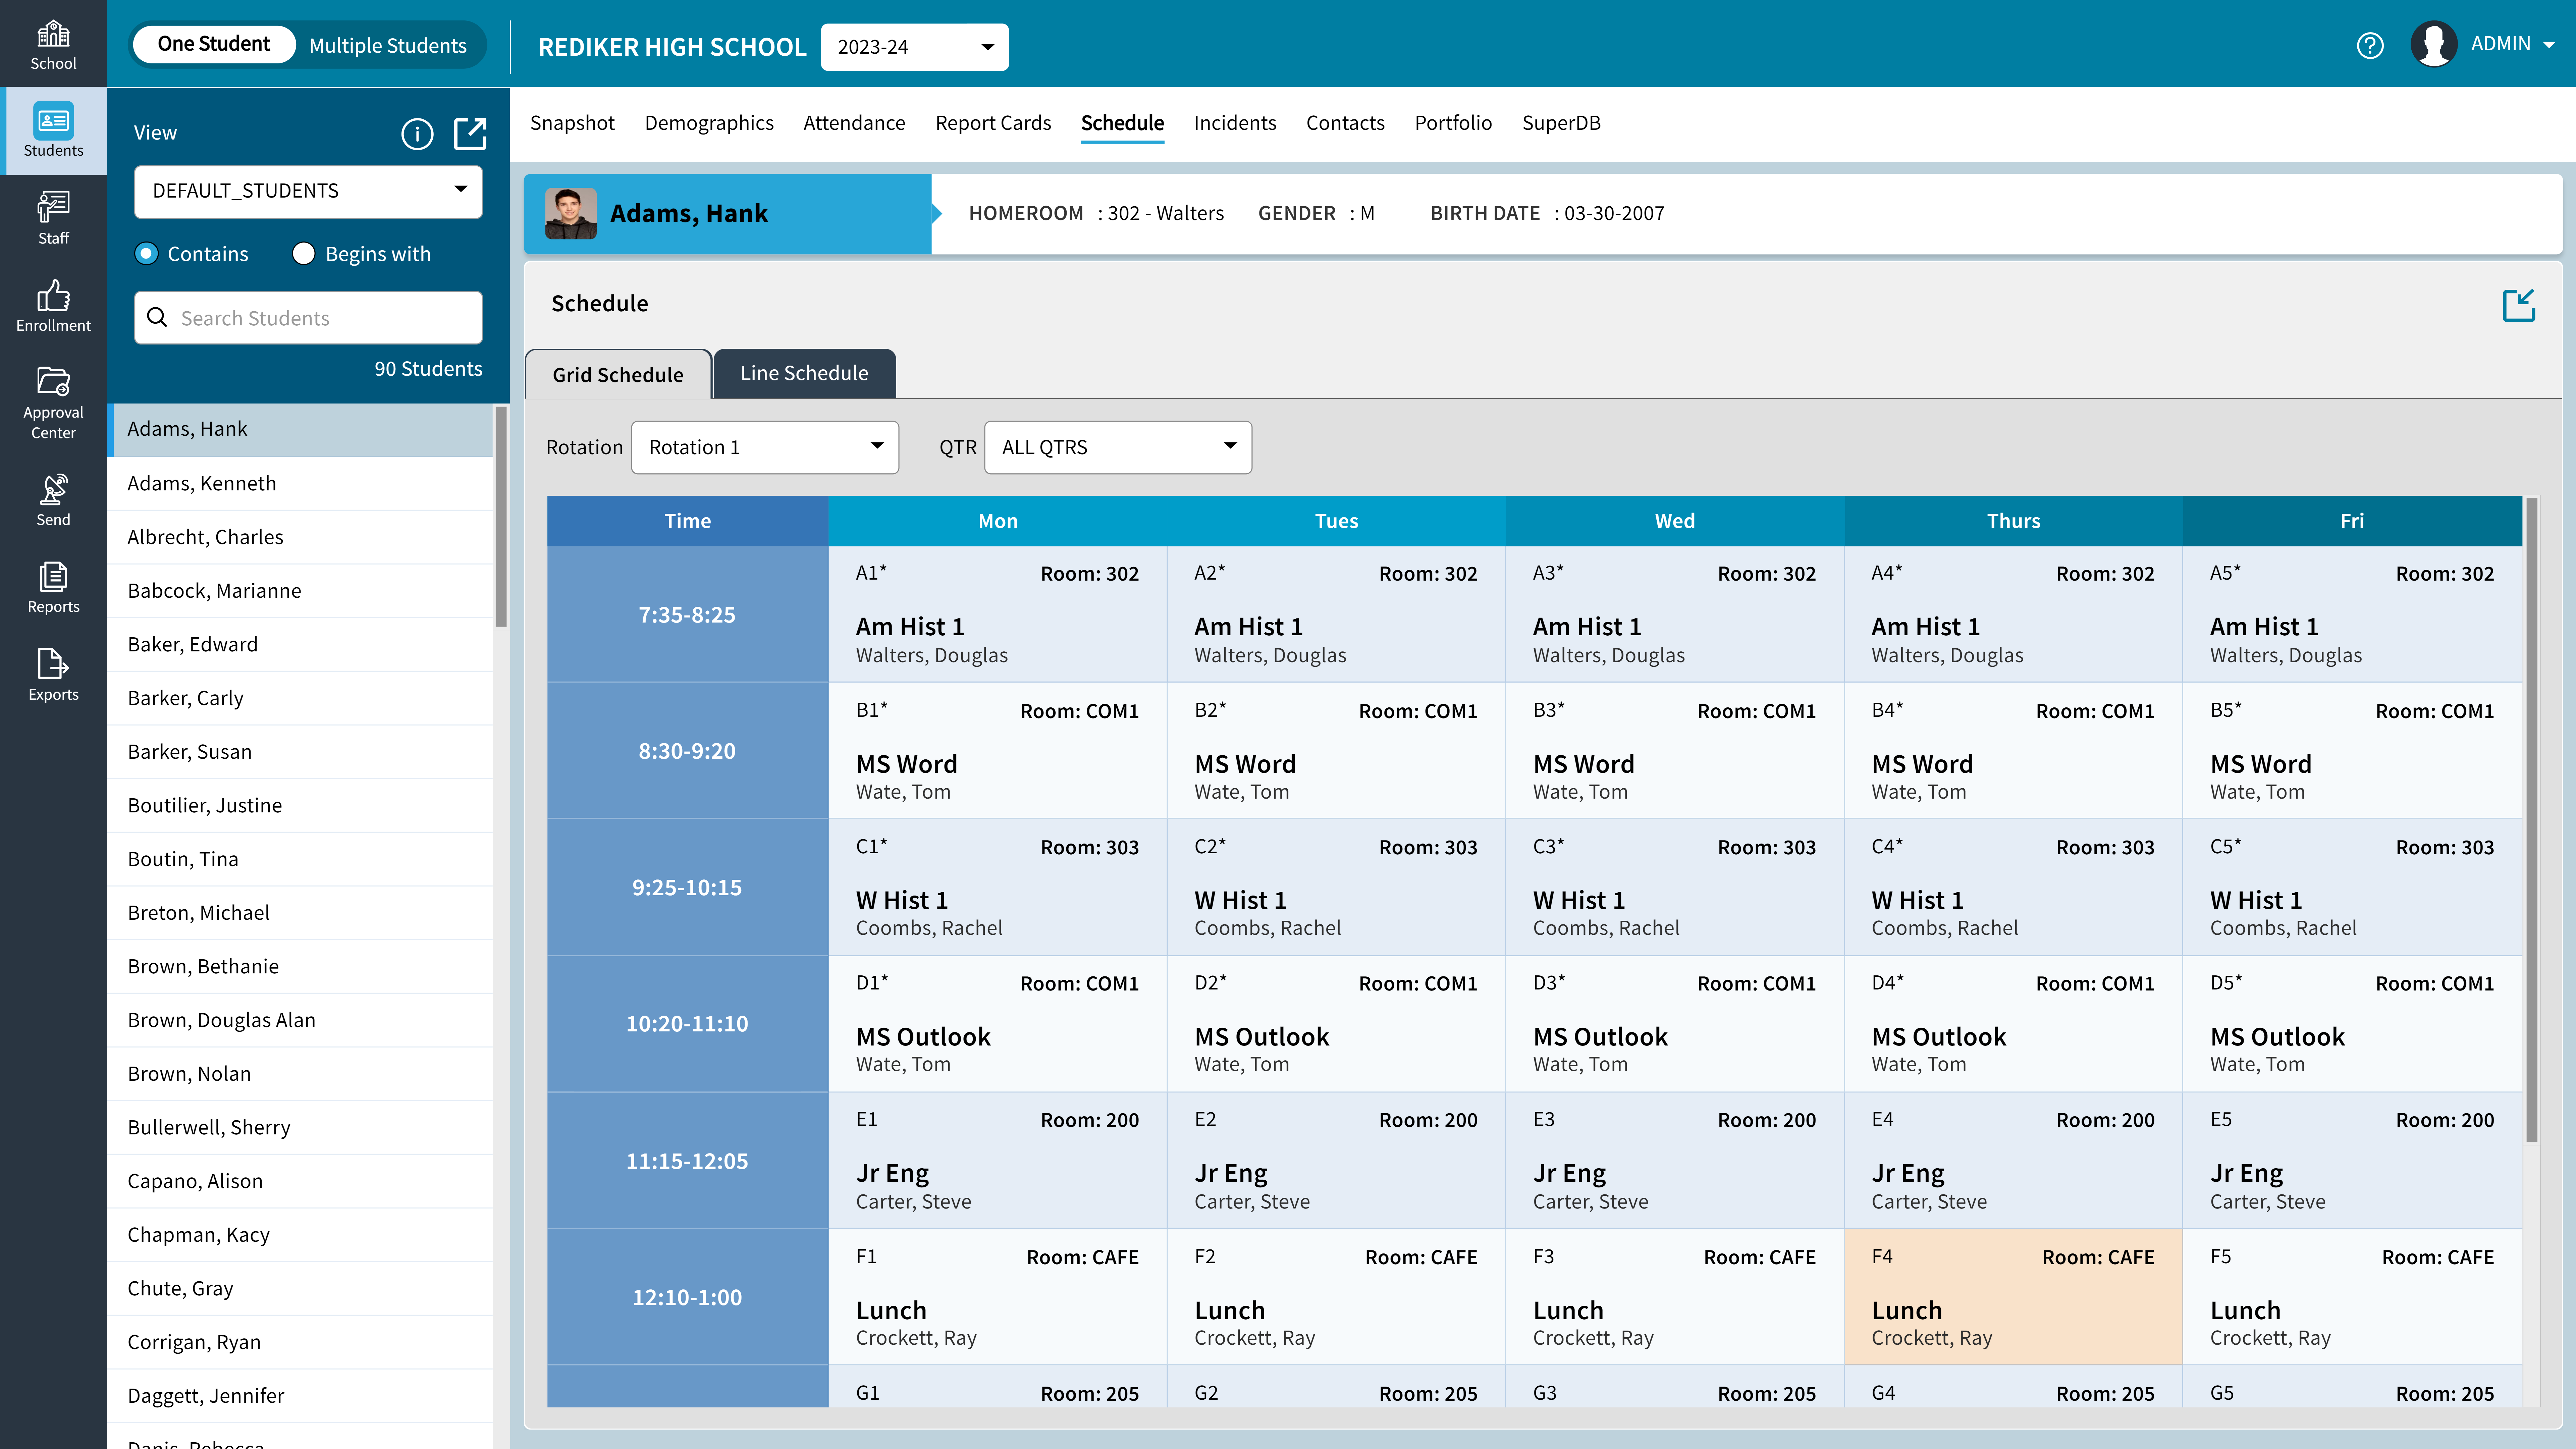Image resolution: width=2576 pixels, height=1449 pixels.
Task: Select student Babcock, Marianne
Action: [x=214, y=590]
